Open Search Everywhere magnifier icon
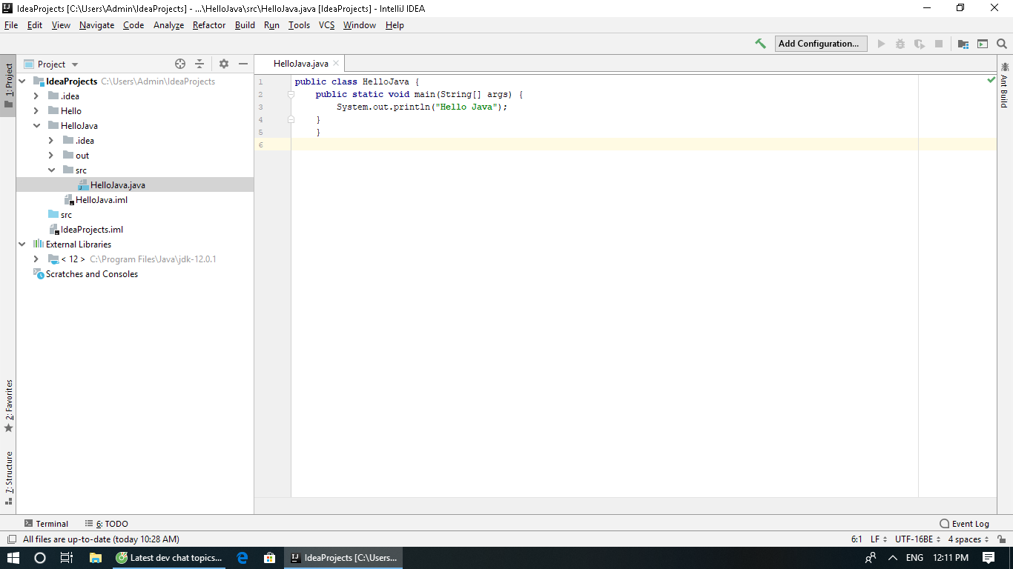 [x=1002, y=44]
